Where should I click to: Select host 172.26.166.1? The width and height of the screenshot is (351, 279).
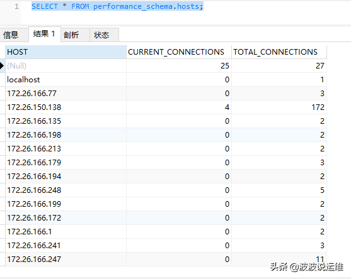pyautogui.click(x=66, y=232)
